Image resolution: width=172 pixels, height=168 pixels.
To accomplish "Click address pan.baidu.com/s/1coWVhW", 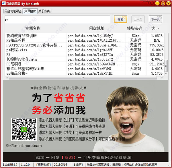I will pyautogui.click(x=89, y=69).
